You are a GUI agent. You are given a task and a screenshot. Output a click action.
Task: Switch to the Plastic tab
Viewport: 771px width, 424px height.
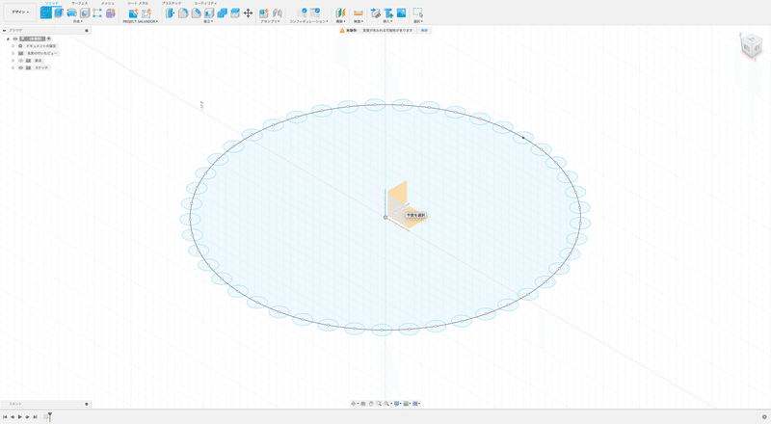pos(172,3)
